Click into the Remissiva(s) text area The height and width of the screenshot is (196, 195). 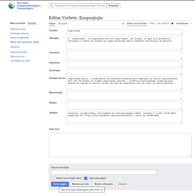125,95
